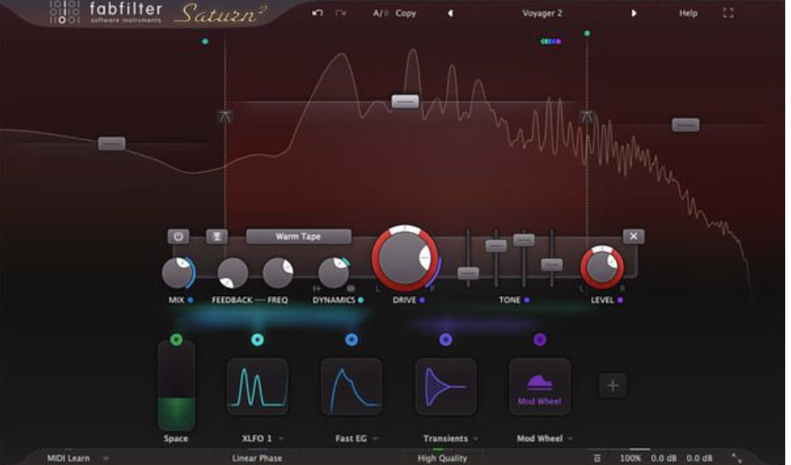This screenshot has width=791, height=465.
Task: Click the FabFilter logo
Action: [x=106, y=13]
